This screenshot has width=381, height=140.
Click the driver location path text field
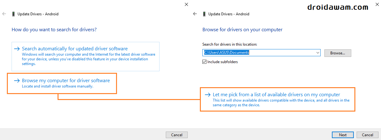pos(260,53)
